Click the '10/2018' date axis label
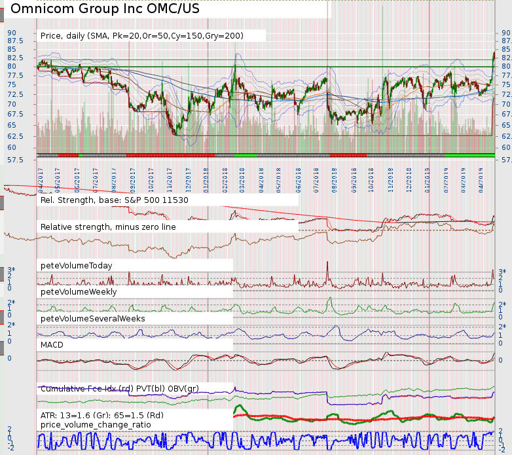Screen dimensions: 512x455 click(371, 180)
